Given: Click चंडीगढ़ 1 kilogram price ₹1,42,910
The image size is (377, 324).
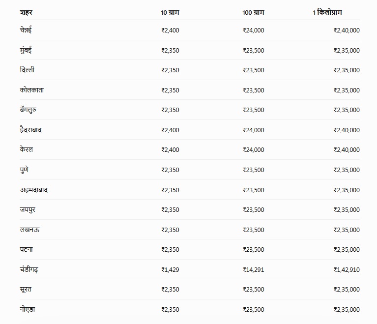Looking at the screenshot, I should tap(347, 269).
